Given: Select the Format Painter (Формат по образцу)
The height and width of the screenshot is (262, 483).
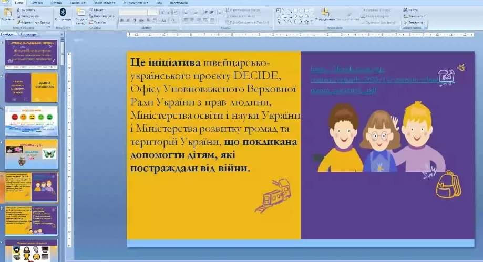Looking at the screenshot, I should (x=33, y=22).
